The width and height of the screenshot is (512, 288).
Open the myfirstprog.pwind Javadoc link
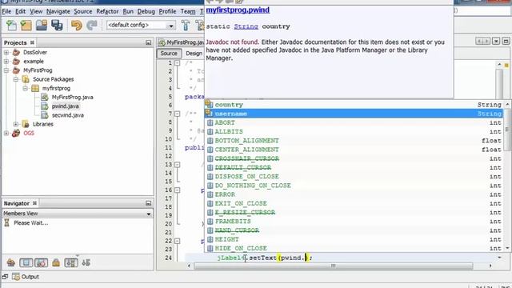point(238,10)
